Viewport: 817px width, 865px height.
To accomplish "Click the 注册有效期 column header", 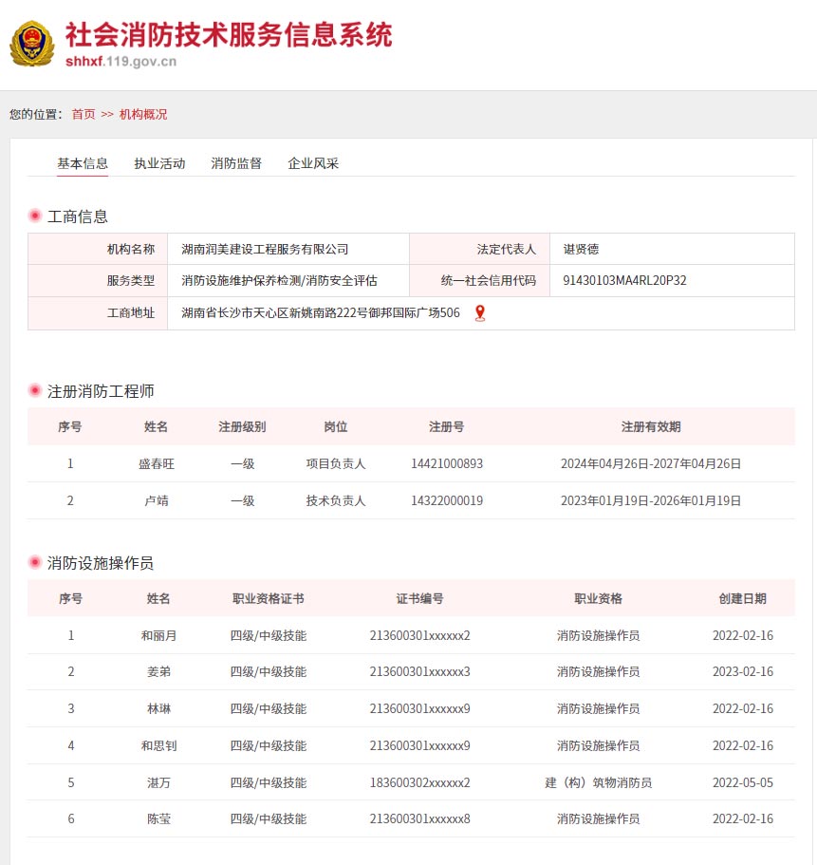I will point(651,427).
